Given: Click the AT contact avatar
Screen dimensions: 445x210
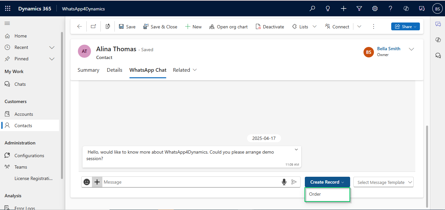Looking at the screenshot, I should [x=84, y=51].
